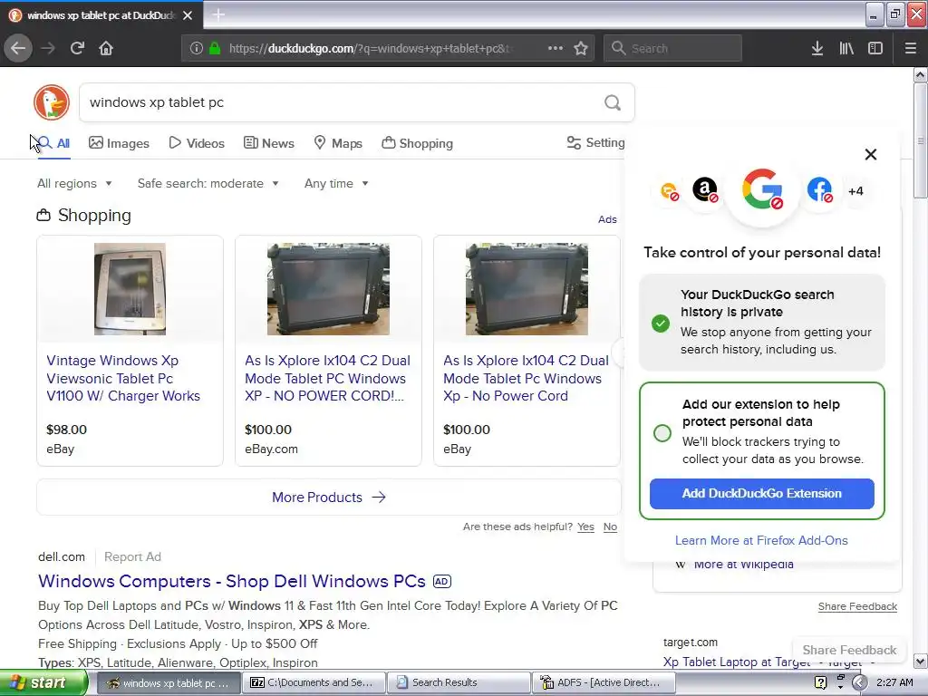This screenshot has height=696, width=928.
Task: Click the blocked Facebook tracker icon
Action: pyautogui.click(x=819, y=190)
